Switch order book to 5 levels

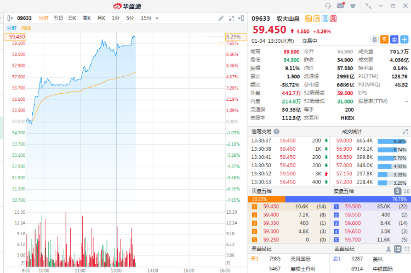click(x=397, y=191)
